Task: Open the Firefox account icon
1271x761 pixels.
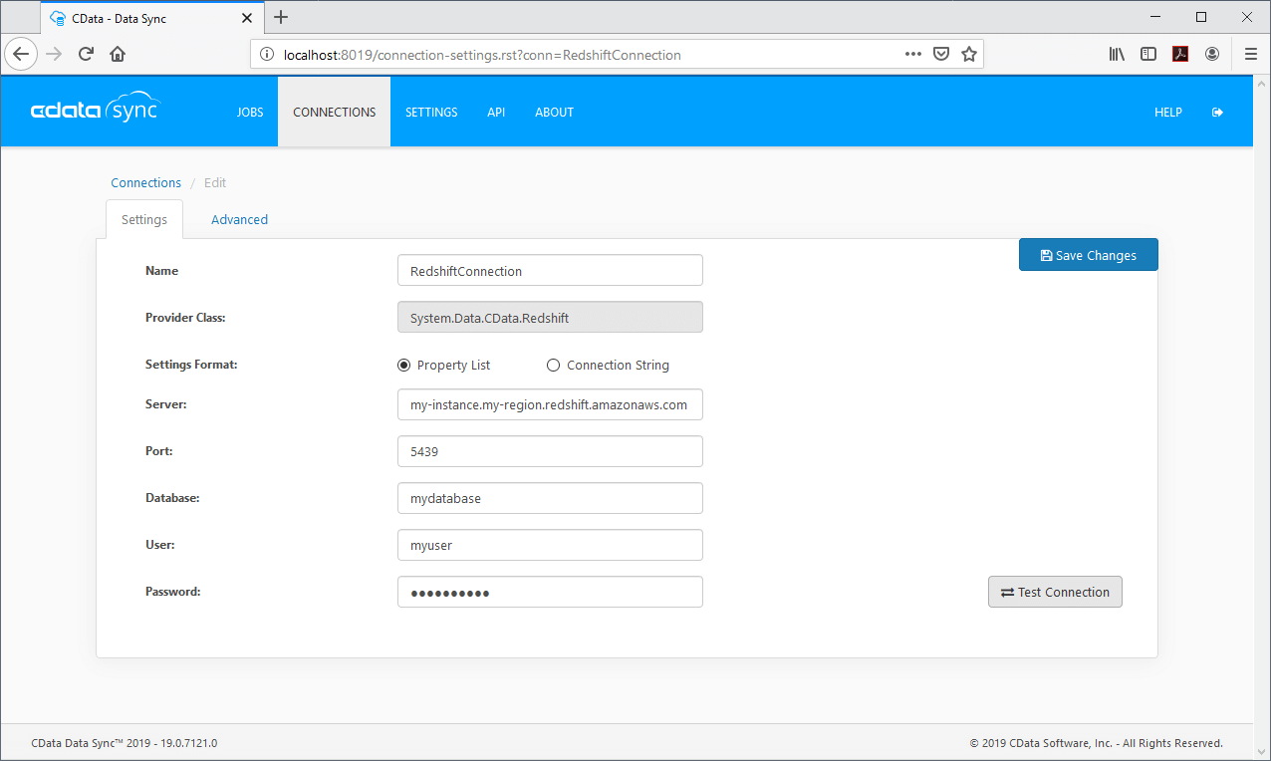Action: 1212,54
